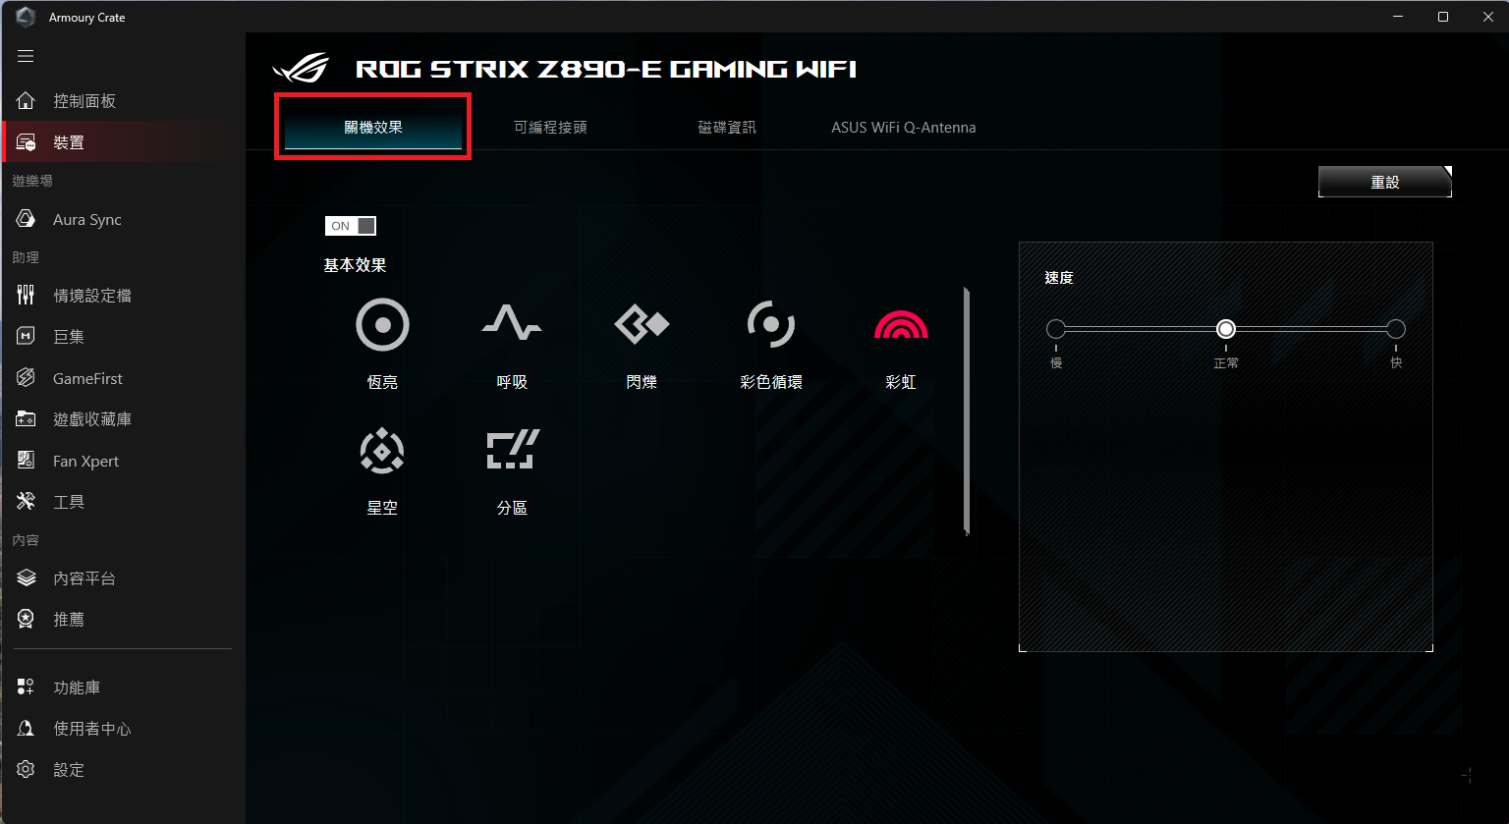Choose the 呼吸 breathing effect icon
This screenshot has width=1509, height=824.
click(512, 325)
